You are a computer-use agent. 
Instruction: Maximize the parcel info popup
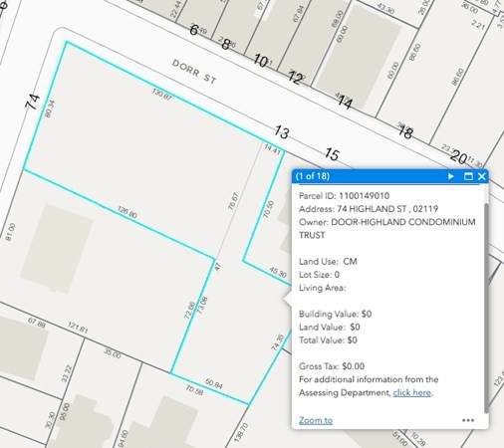[468, 176]
